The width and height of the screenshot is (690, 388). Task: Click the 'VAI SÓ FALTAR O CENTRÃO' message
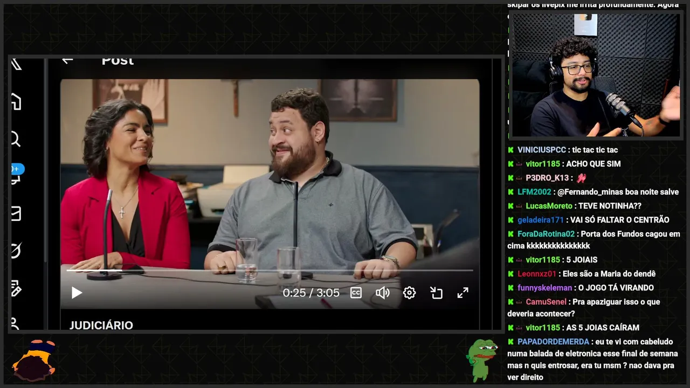[619, 220]
